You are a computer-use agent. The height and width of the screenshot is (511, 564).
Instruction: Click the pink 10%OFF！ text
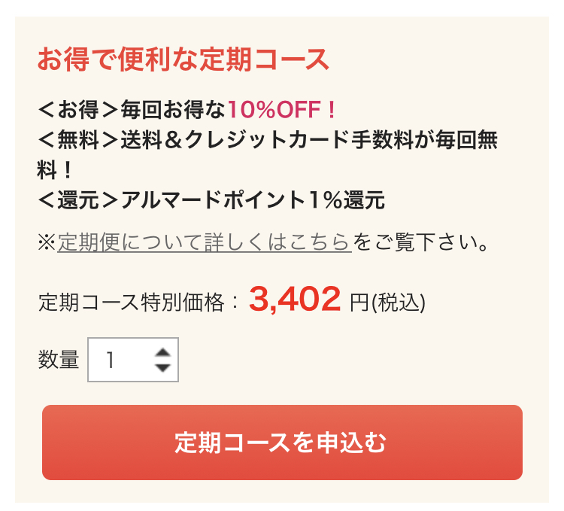pos(283,110)
